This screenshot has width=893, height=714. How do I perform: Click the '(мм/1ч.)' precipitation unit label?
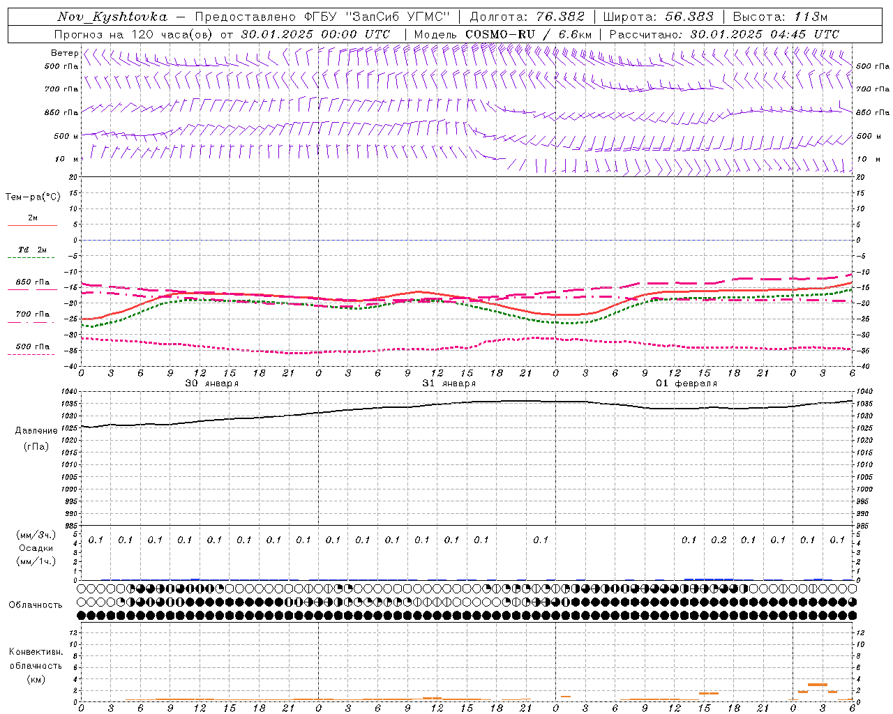[35, 561]
